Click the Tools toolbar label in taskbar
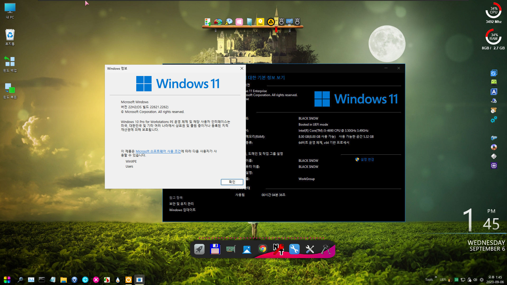This screenshot has height=285, width=507. click(429, 280)
